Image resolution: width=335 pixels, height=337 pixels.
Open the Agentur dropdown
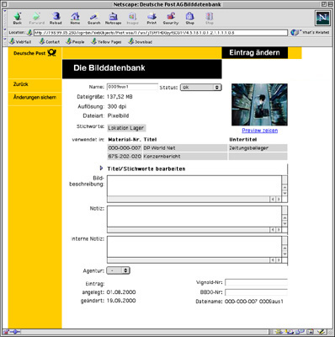pos(118,270)
